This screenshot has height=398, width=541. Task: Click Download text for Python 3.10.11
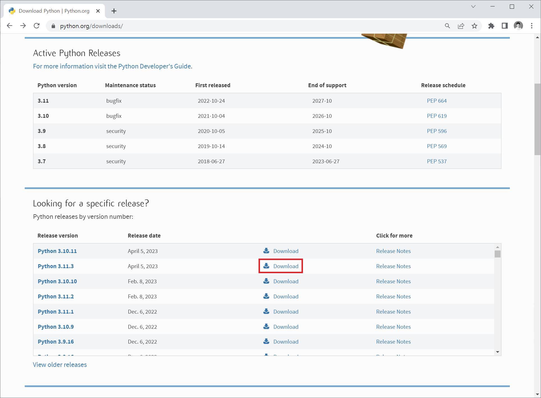pos(286,251)
